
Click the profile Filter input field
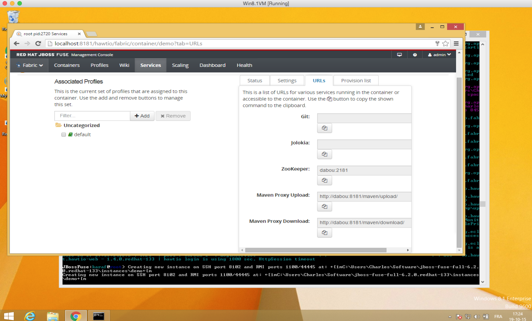coord(93,116)
